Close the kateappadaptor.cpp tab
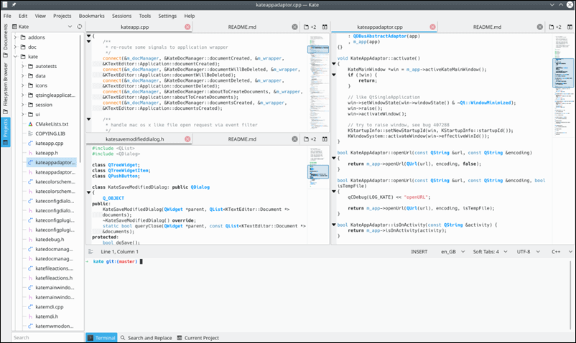This screenshot has height=343, width=576. (433, 27)
